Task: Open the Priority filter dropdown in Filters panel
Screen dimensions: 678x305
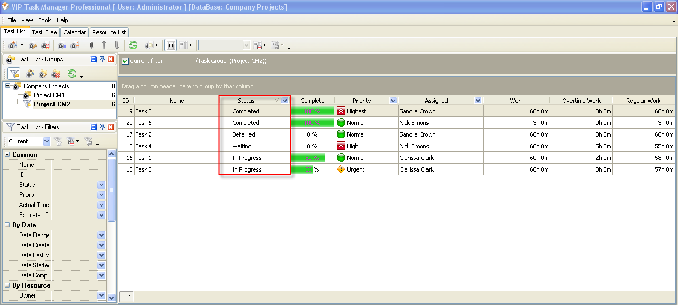Action: pos(102,195)
